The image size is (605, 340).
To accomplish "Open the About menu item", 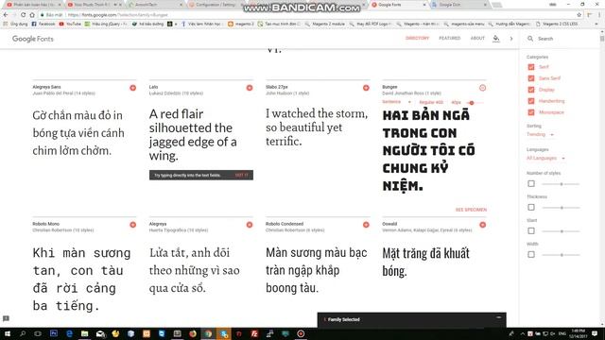I will click(477, 38).
